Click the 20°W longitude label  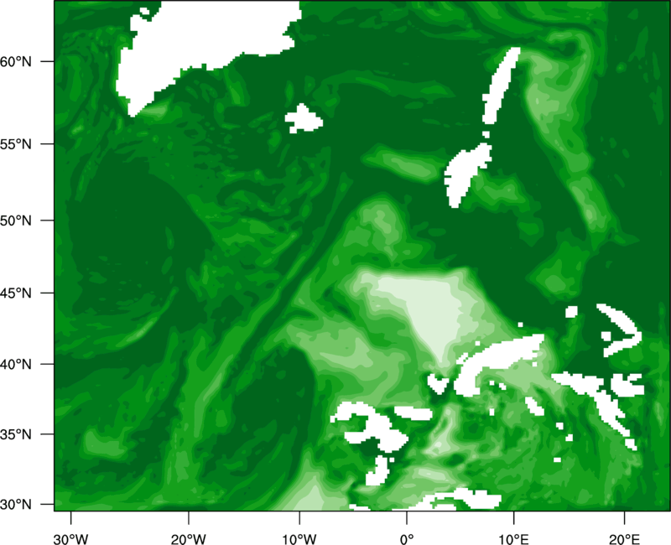[x=188, y=539]
